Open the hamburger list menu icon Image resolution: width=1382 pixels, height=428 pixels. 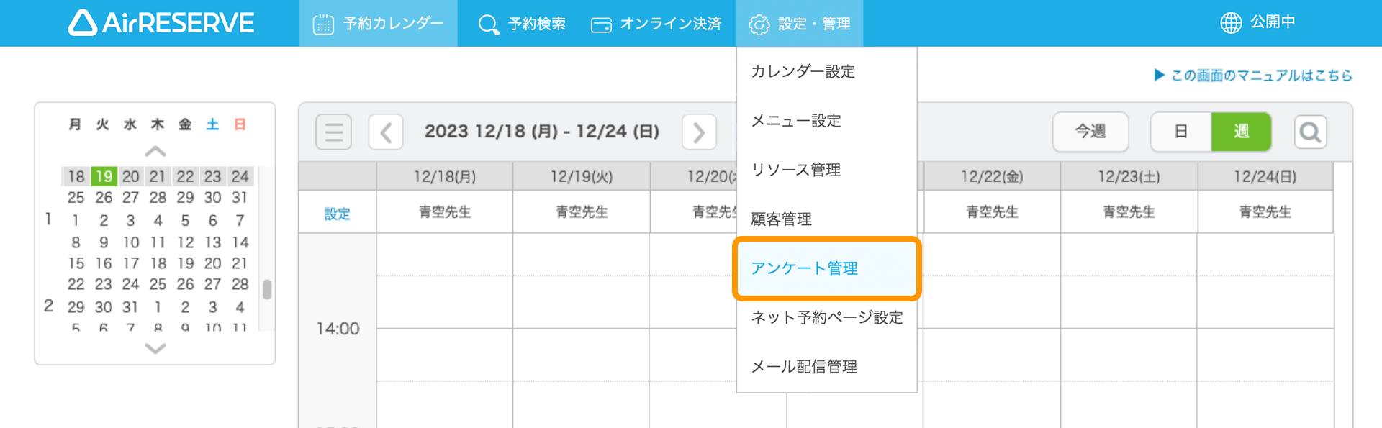[333, 132]
